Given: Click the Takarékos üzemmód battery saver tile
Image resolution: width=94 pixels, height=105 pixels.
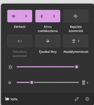Looking at the screenshot, I should pos(20,41).
